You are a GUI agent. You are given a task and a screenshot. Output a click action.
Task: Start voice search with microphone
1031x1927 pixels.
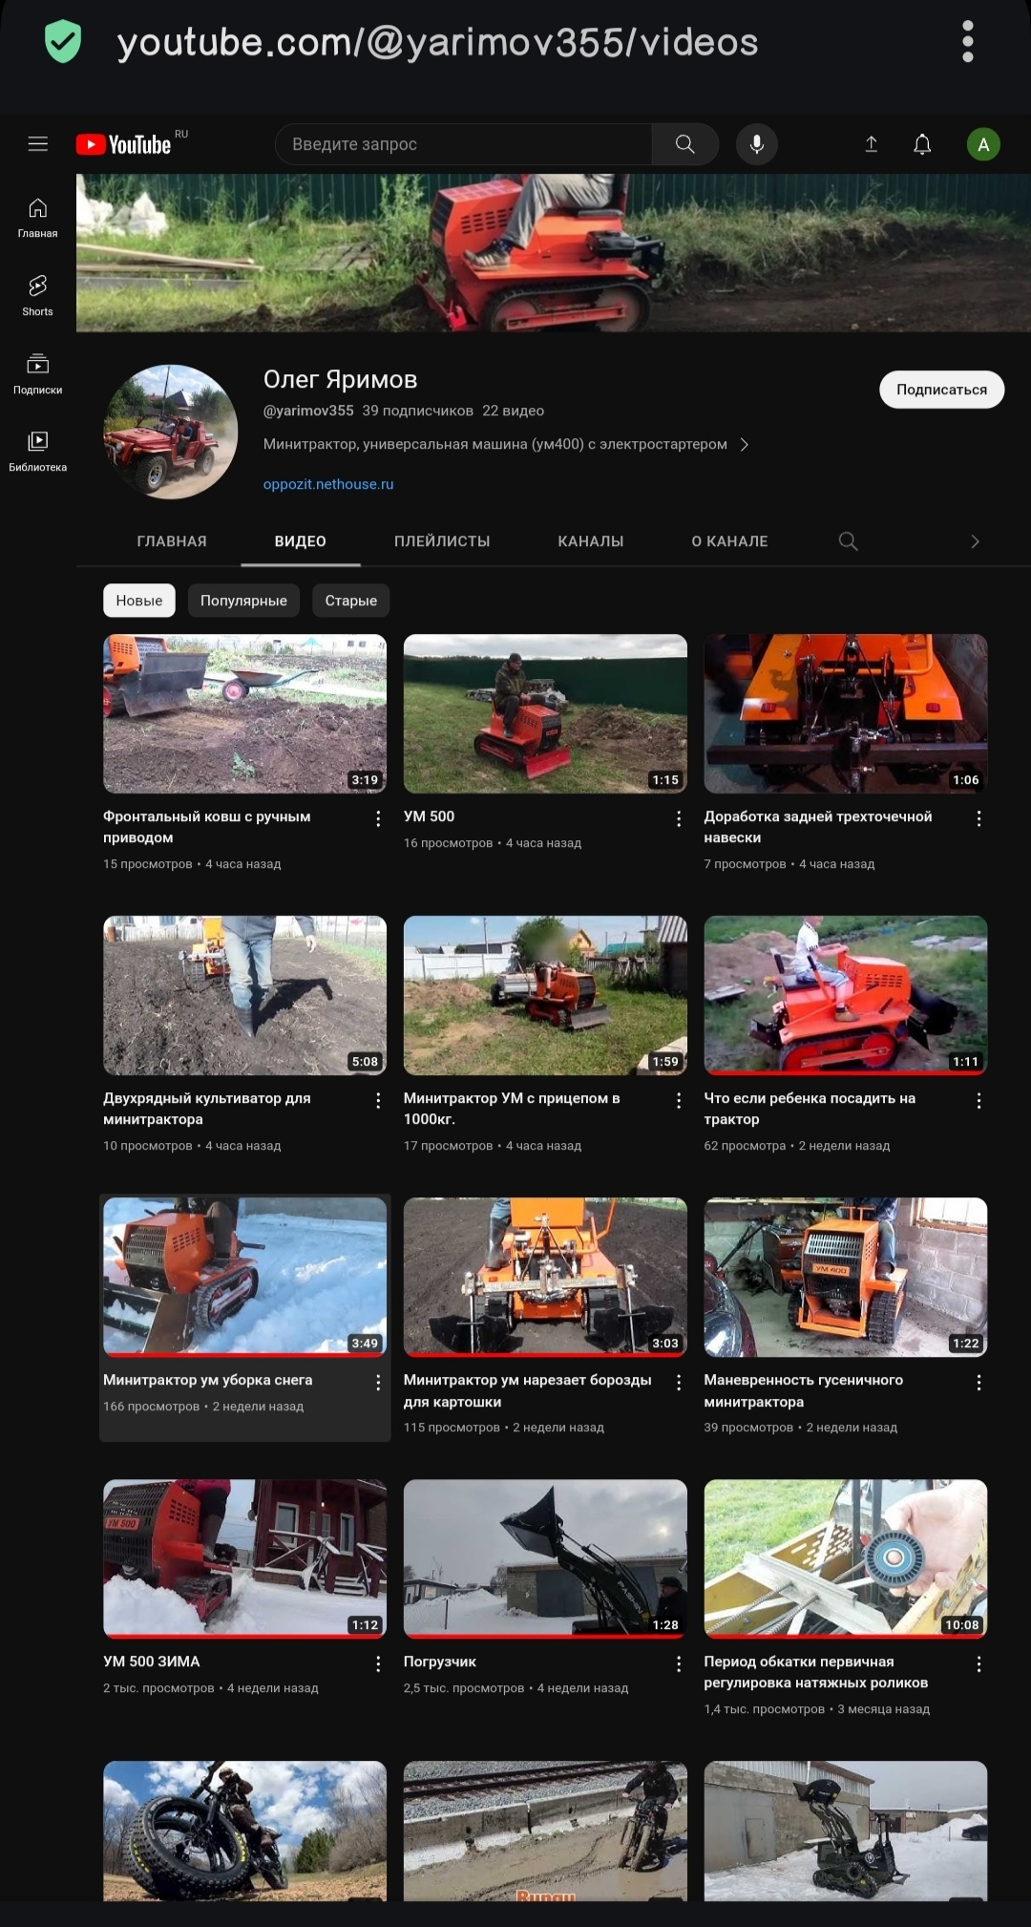(x=757, y=144)
